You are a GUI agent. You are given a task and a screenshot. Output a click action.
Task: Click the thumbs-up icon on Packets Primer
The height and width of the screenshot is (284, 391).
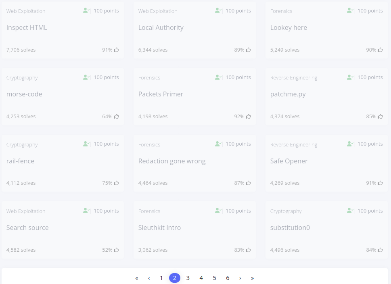click(x=249, y=117)
